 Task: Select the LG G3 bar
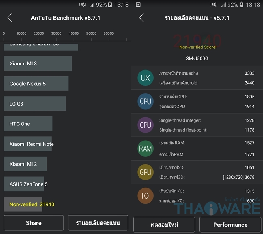(35, 103)
